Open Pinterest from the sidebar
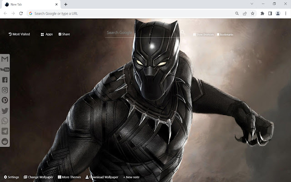Screen dimensions: 291x182 5,100
